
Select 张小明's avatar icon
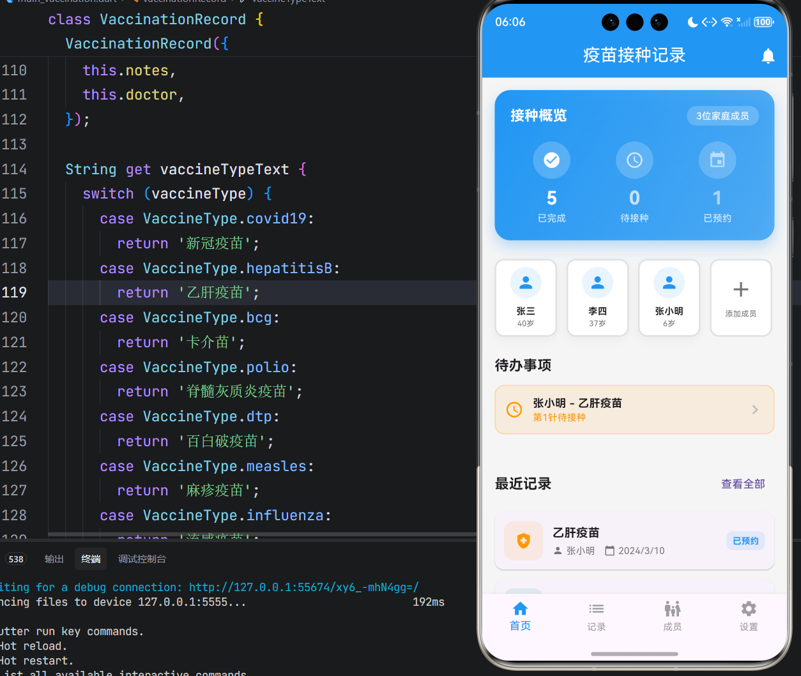[669, 282]
